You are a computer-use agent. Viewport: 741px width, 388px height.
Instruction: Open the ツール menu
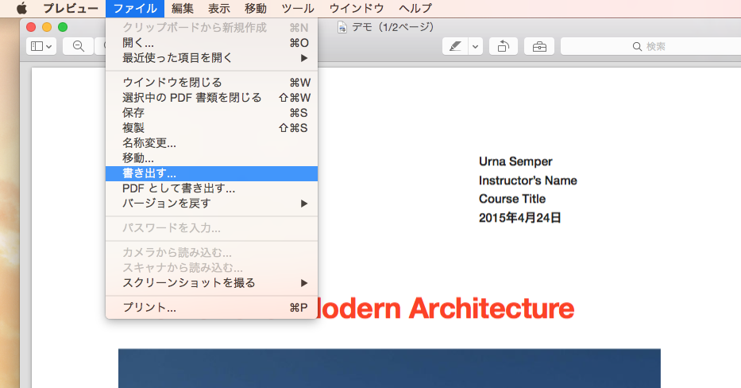[x=298, y=9]
